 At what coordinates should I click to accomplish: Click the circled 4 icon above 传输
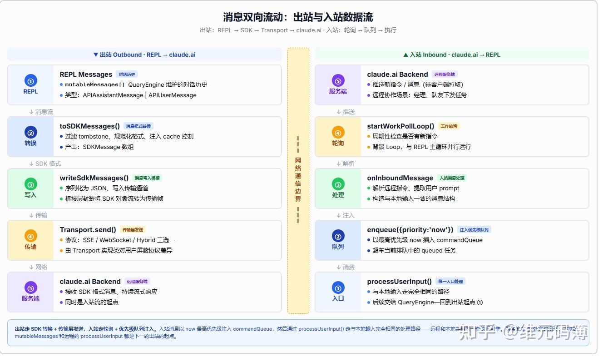click(31, 236)
